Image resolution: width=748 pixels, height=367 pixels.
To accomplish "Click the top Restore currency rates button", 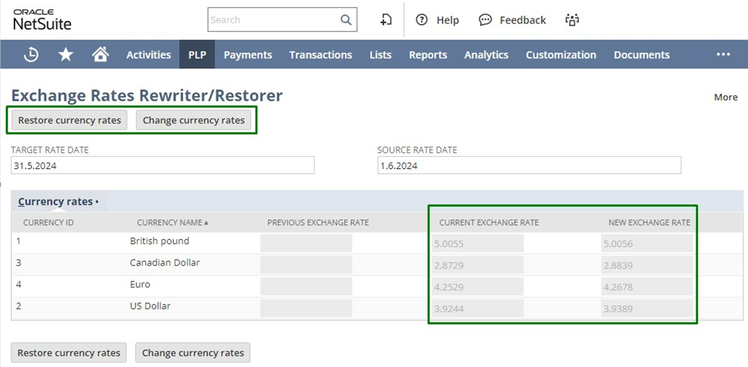I will 70,121.
